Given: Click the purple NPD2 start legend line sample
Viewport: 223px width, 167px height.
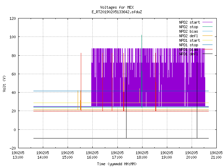Looking at the screenshot, I should click(208, 22).
